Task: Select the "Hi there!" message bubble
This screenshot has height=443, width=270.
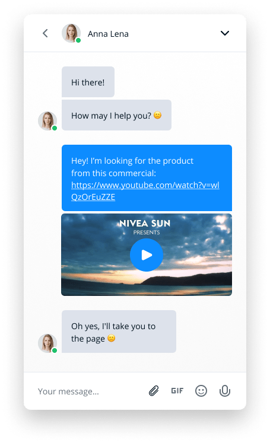Action: (x=88, y=82)
